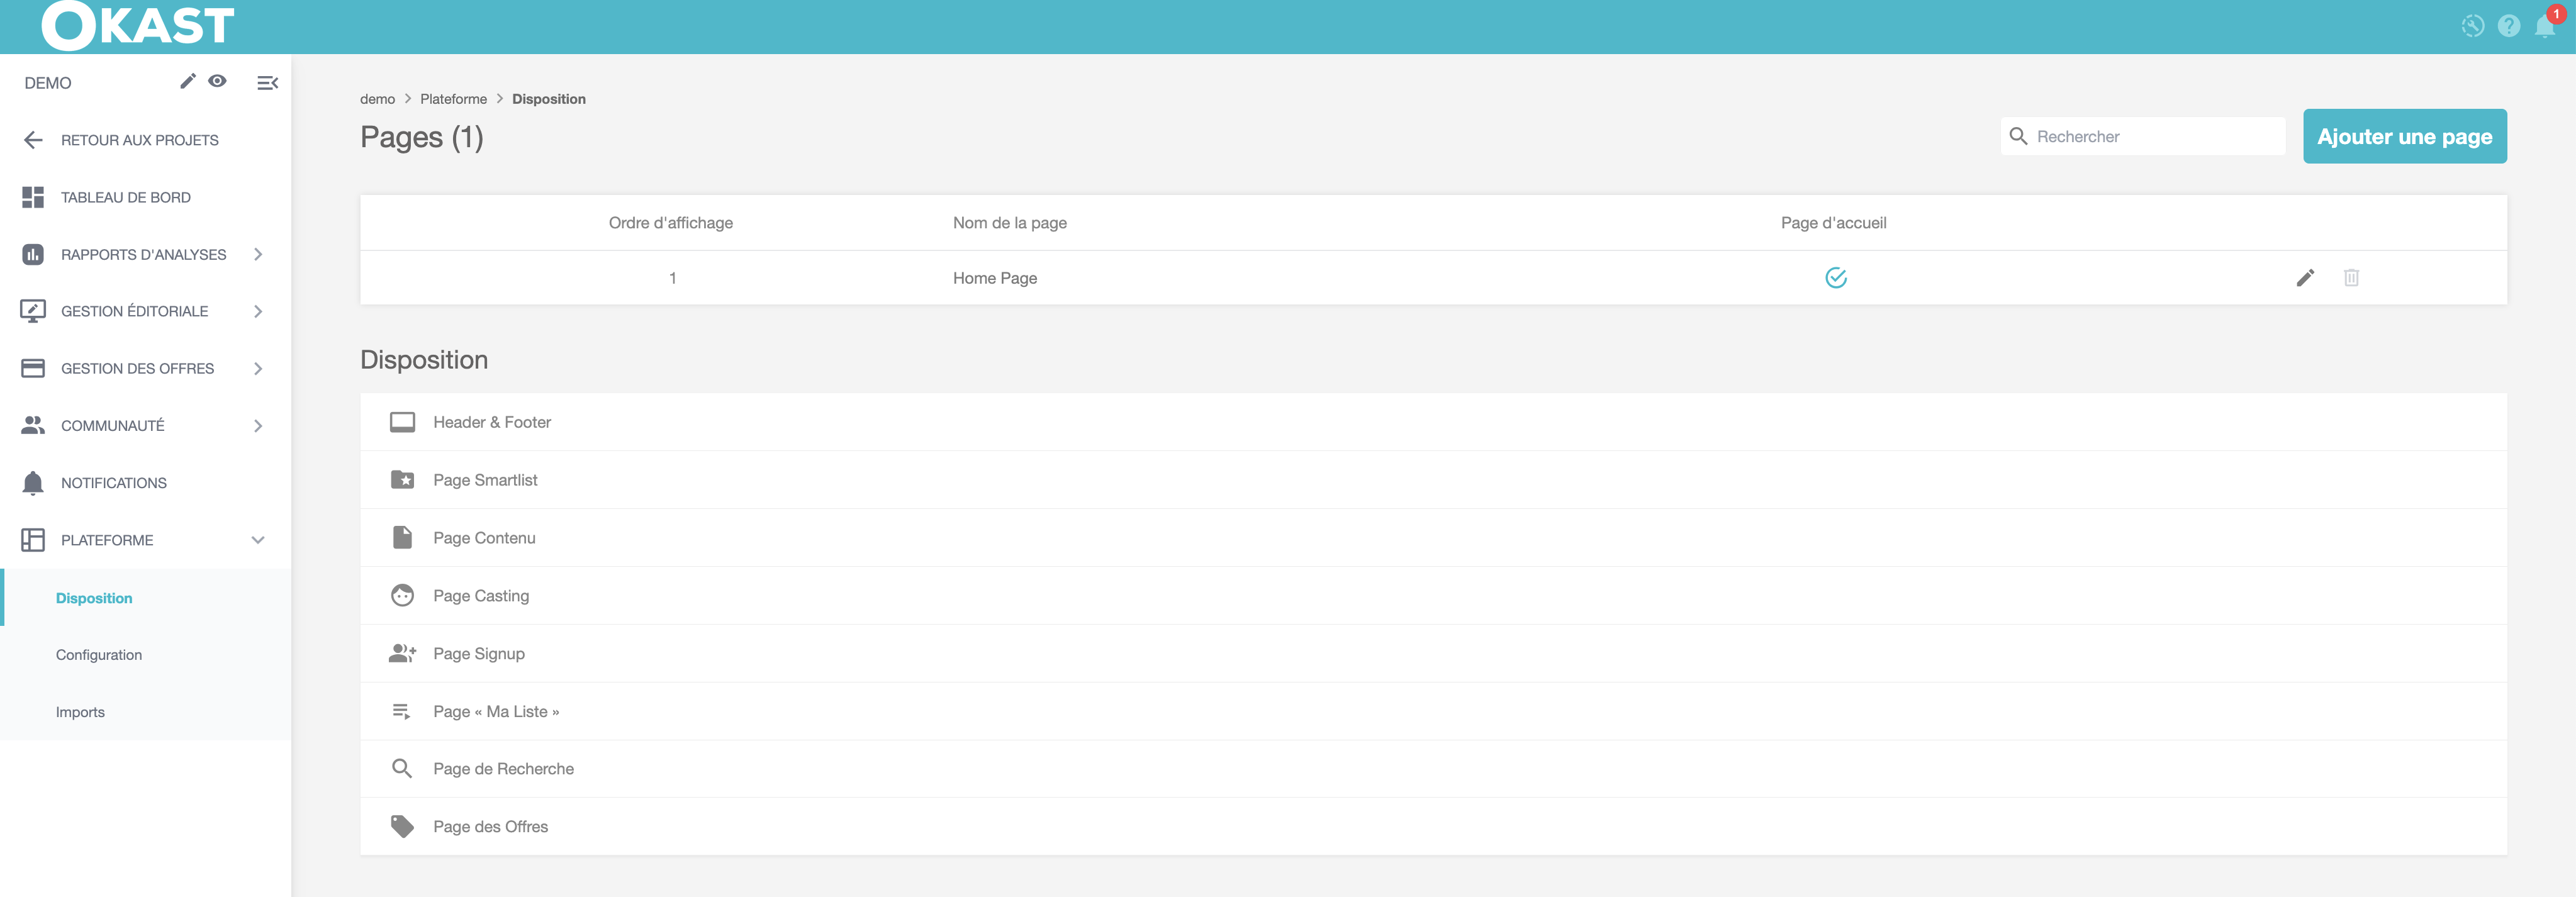Viewport: 2576px width, 897px height.
Task: Click Plateforme breadcrumb link
Action: [x=453, y=99]
